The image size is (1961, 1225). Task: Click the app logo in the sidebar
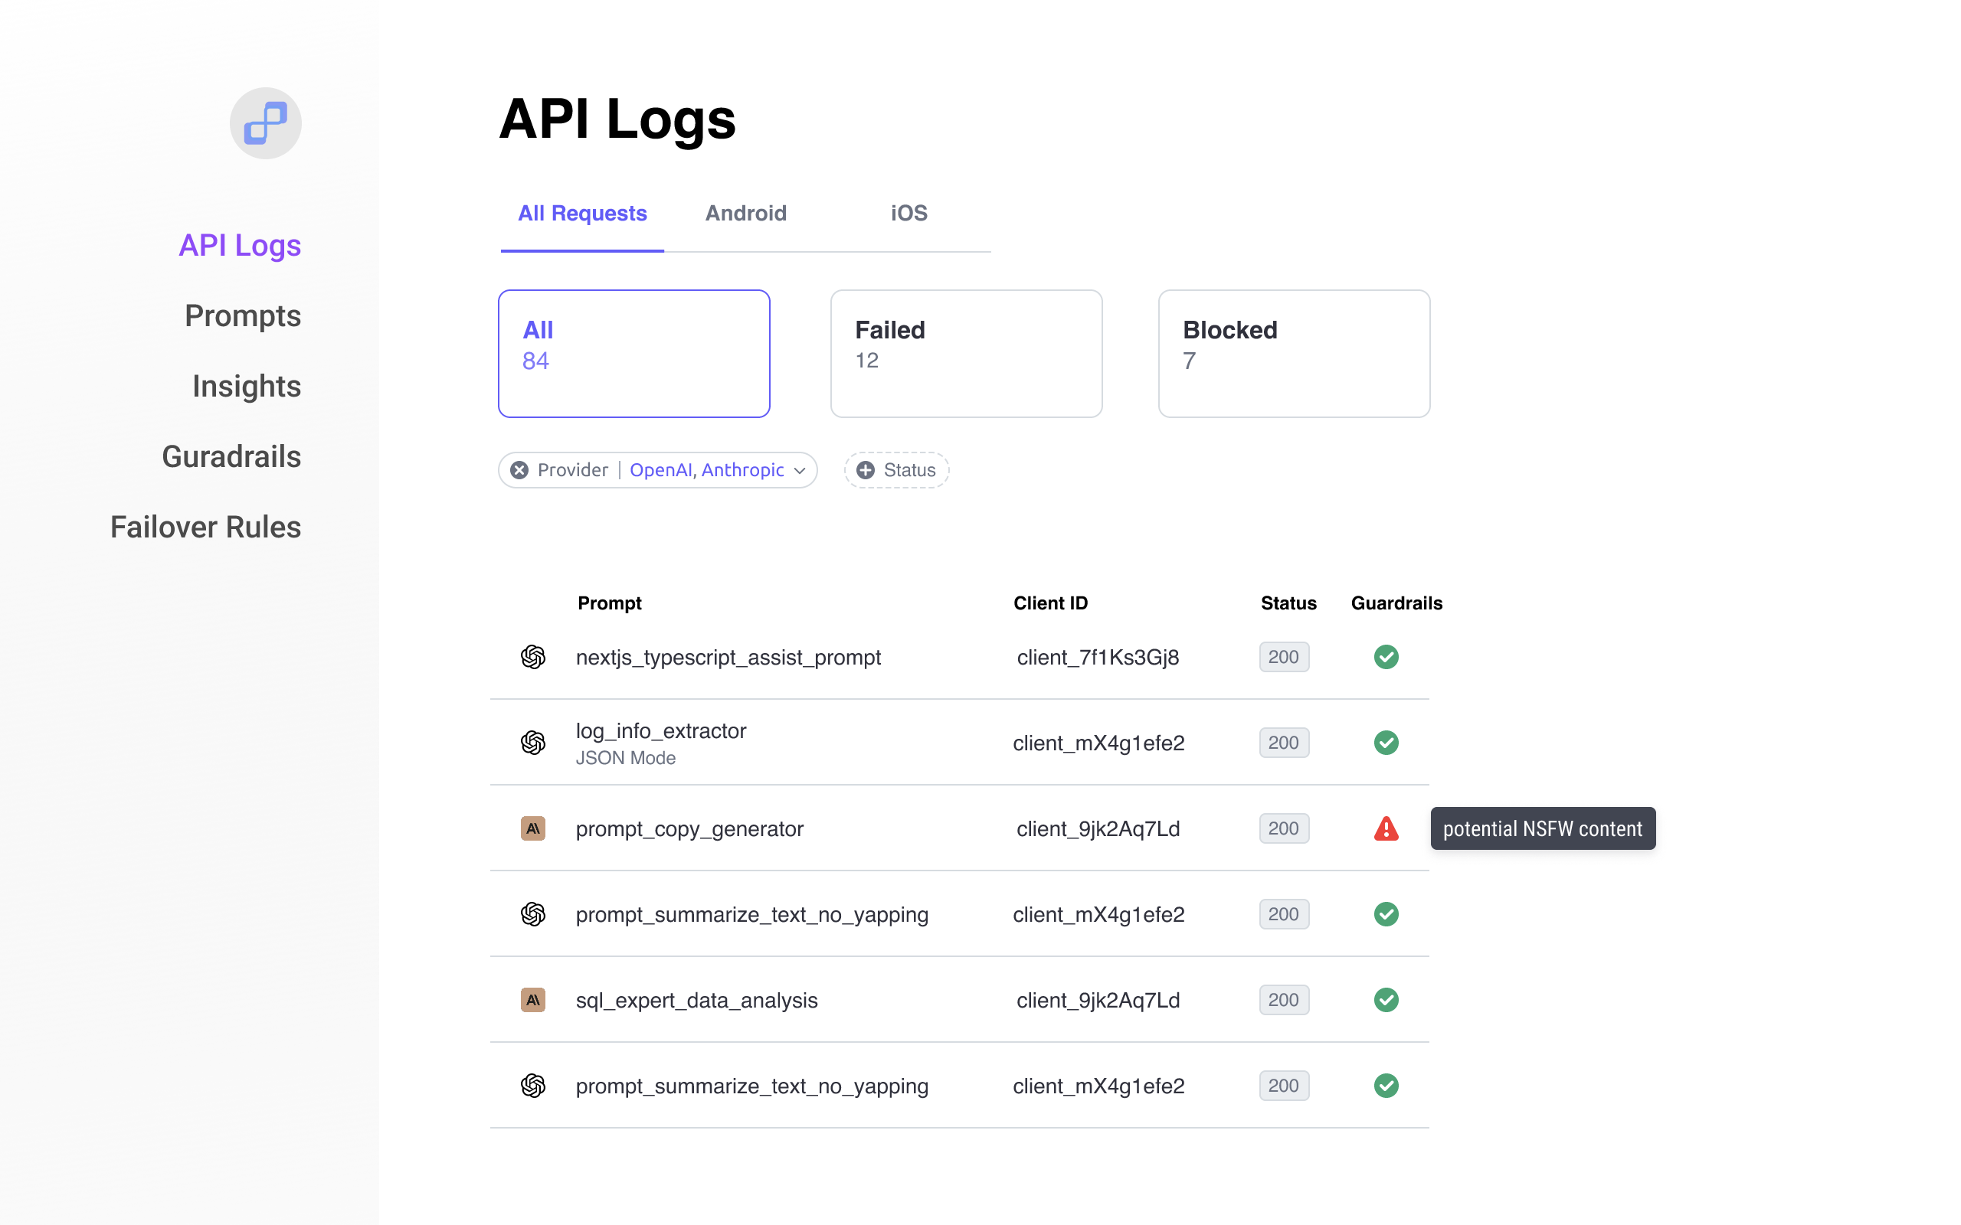(x=265, y=123)
